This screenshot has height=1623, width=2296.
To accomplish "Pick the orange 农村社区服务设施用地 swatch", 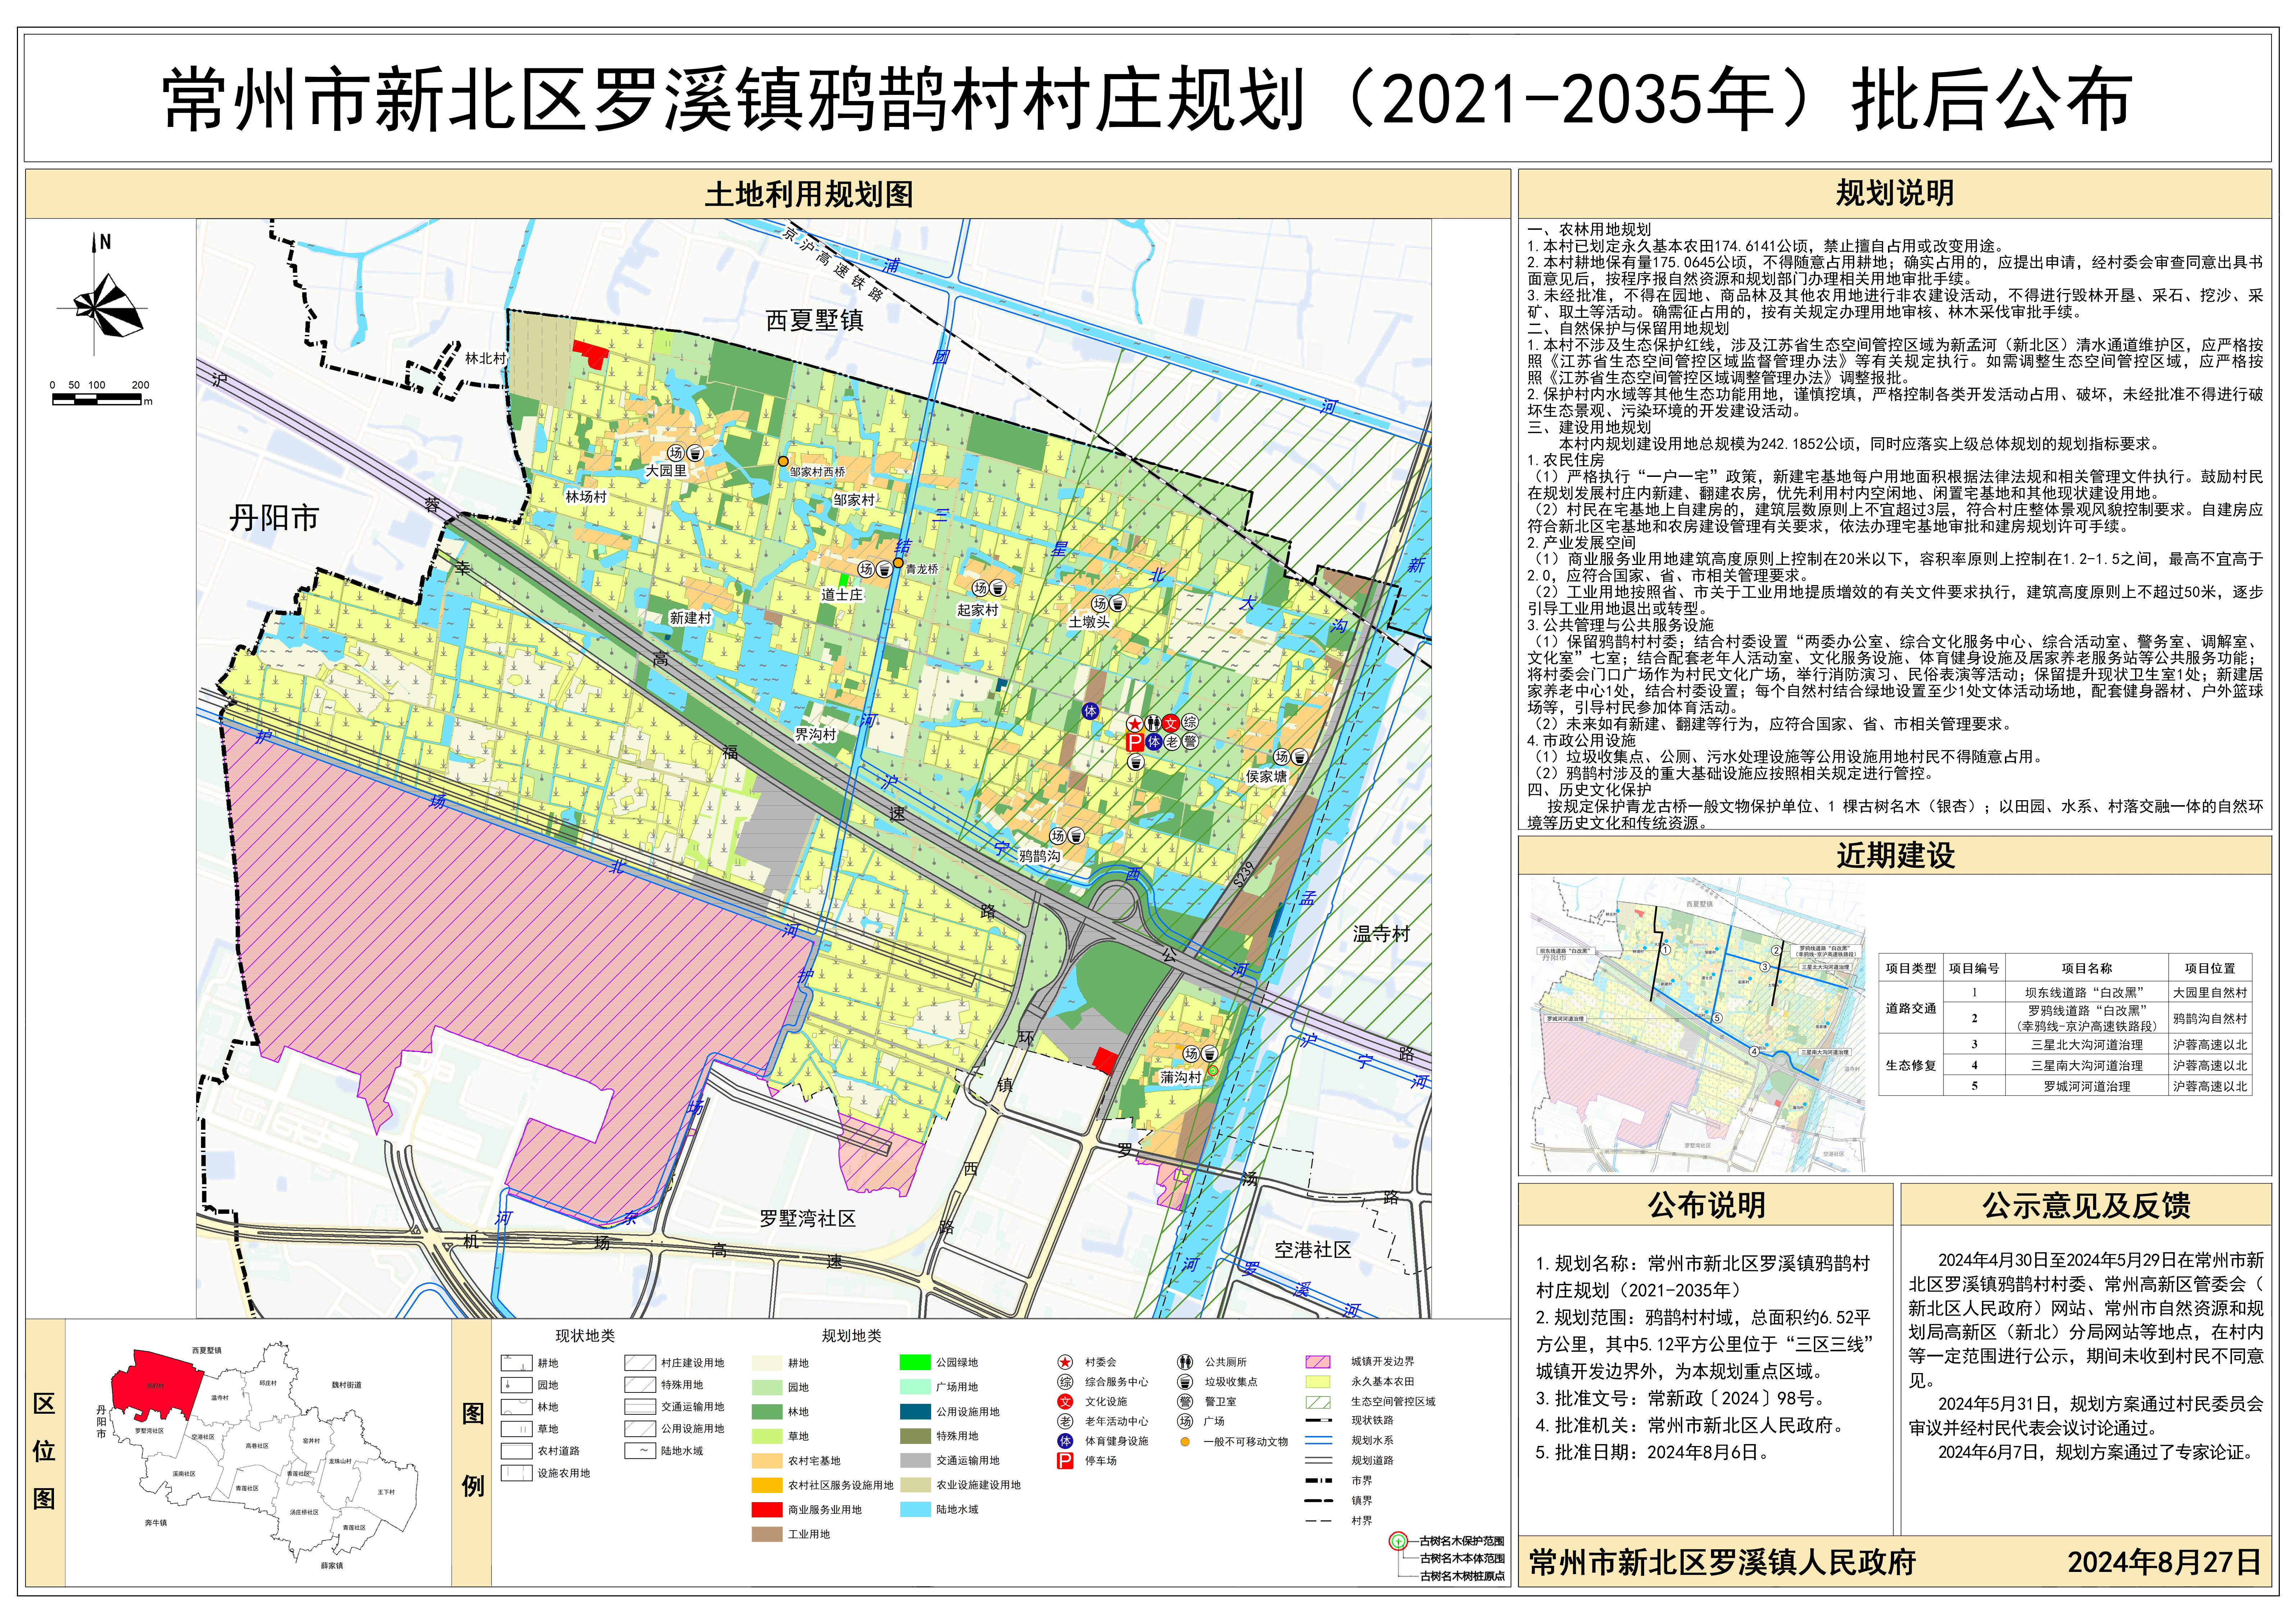I will coord(767,1486).
